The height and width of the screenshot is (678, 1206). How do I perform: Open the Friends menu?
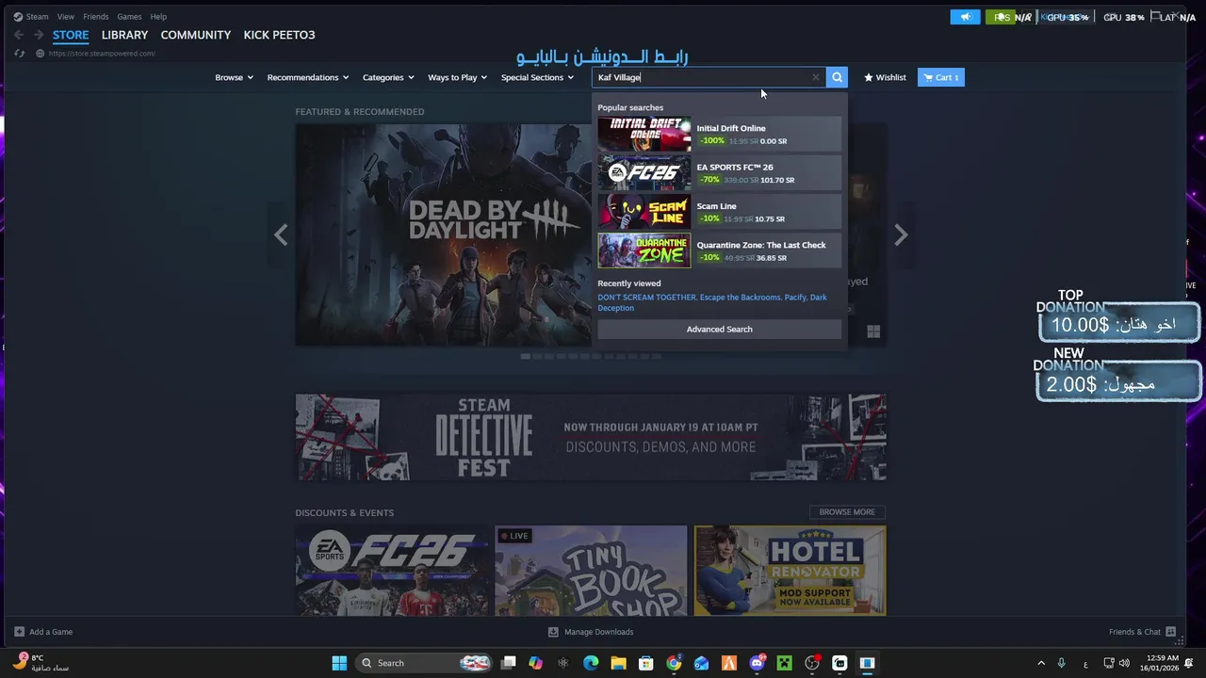(95, 16)
